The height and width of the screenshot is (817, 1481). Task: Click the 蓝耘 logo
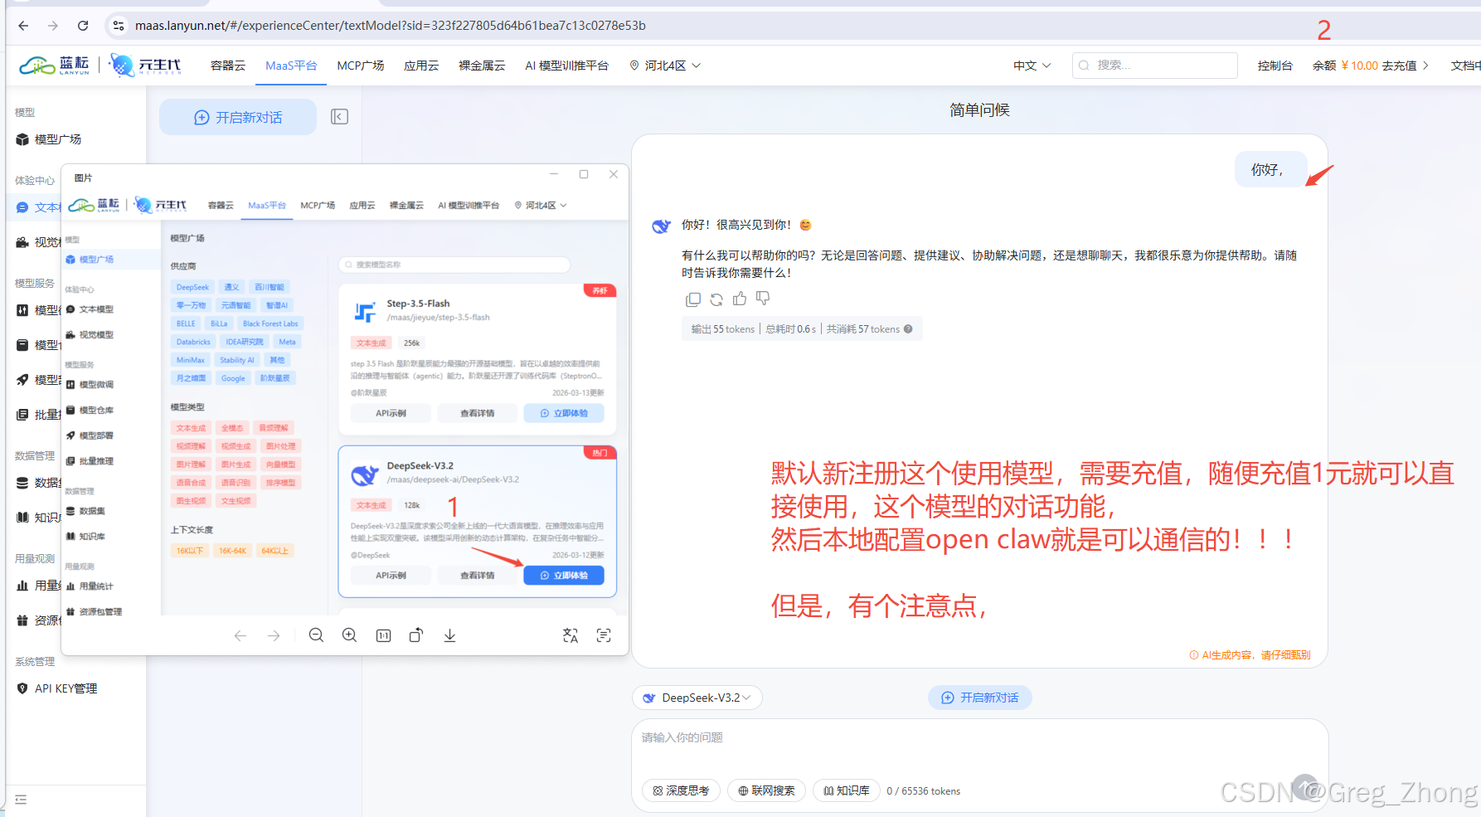[x=55, y=65]
